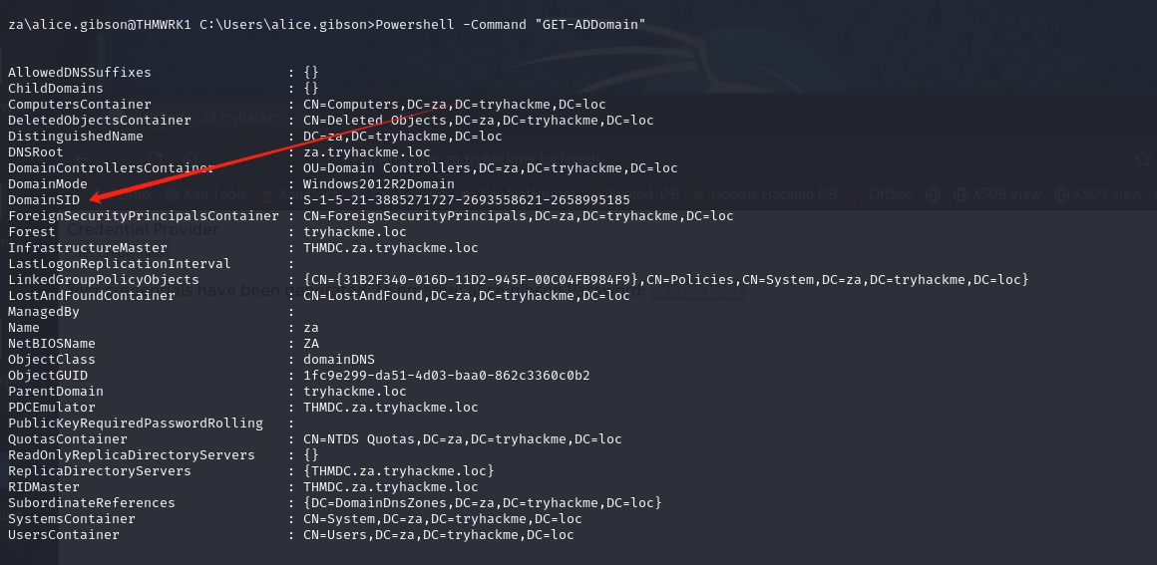
Task: Click the globe bookmark icon after OffSec
Action: tap(934, 194)
